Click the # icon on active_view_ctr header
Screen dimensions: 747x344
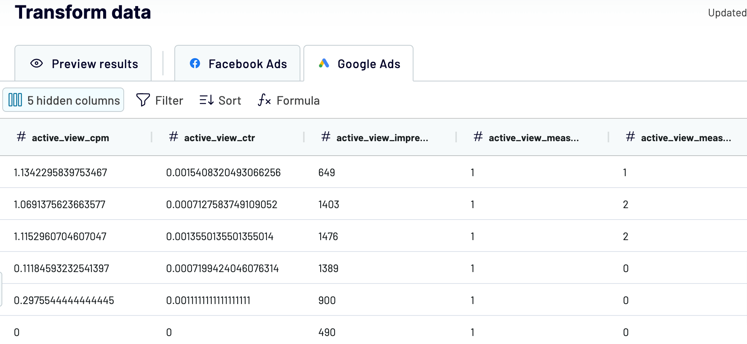tap(173, 137)
